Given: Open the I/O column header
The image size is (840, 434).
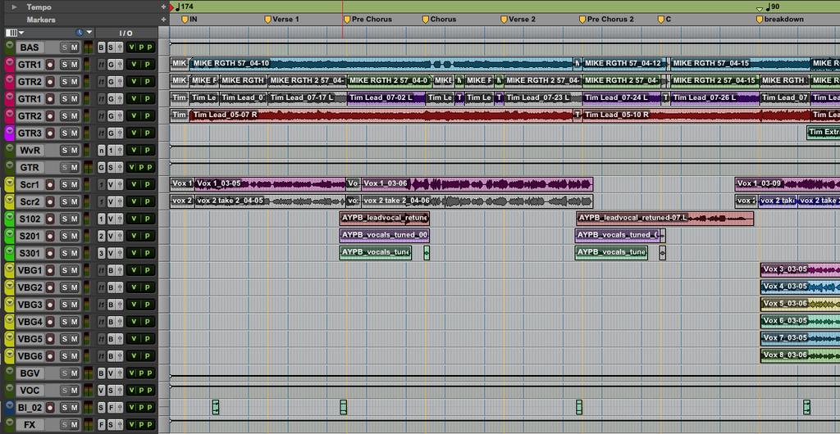Looking at the screenshot, I should [x=126, y=33].
